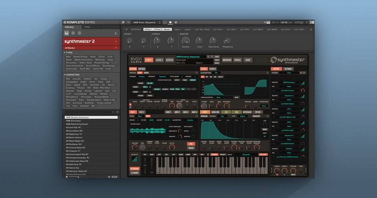Screen dimensions: 377x198
Task: Toggle the user content person icon
Action: 115,33
